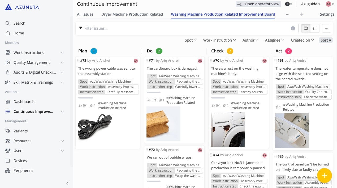The width and height of the screenshot is (337, 188).
Task: Collapse the sidebar using the arrow
Action: point(67,183)
